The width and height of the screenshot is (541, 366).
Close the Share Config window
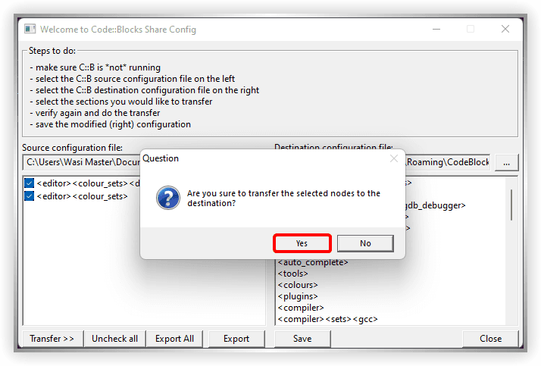click(505, 29)
